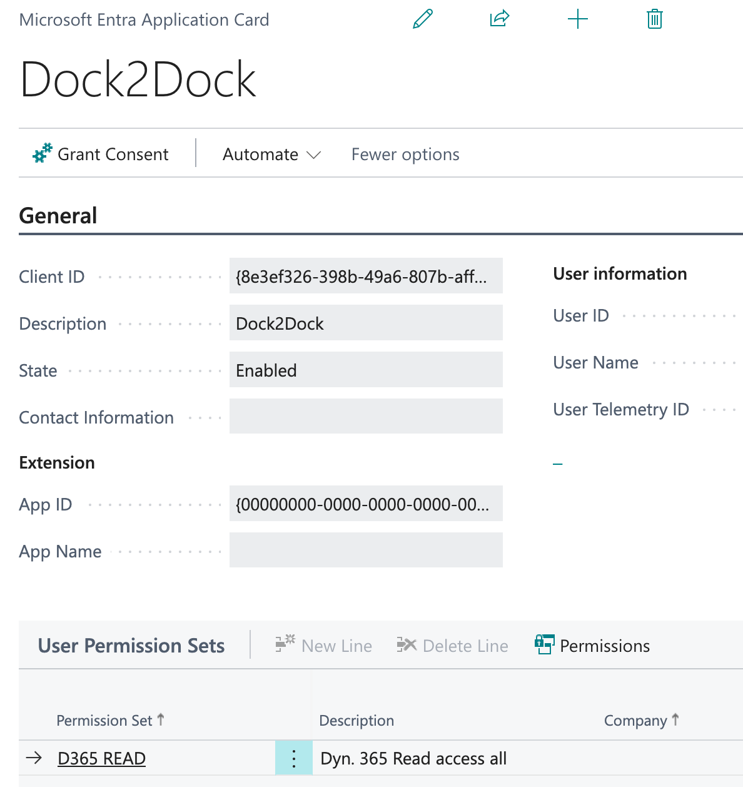
Task: Click Fewer options
Action: click(405, 155)
